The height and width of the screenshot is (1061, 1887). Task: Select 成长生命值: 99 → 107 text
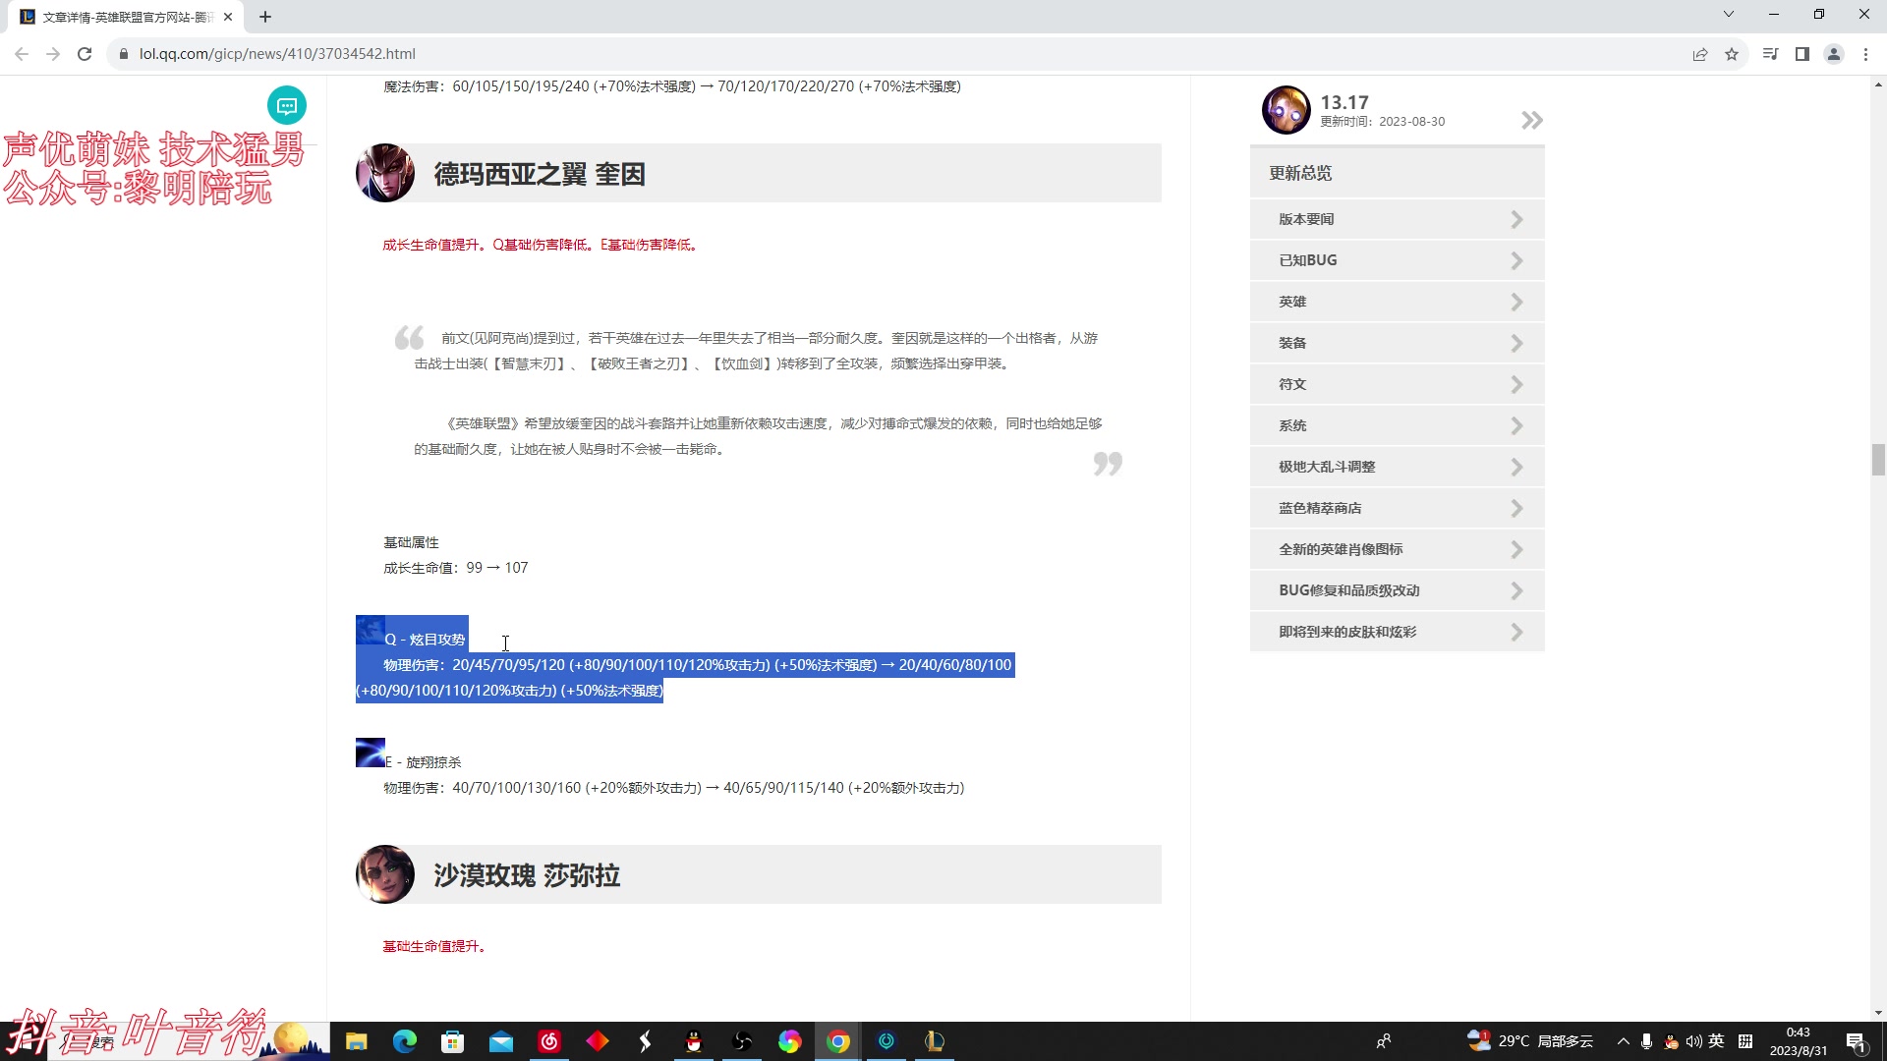[x=456, y=568]
